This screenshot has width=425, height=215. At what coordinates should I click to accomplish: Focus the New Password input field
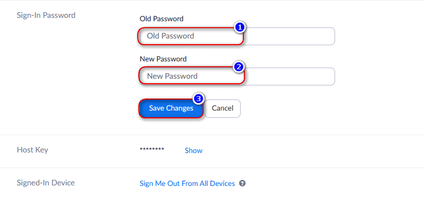pos(237,77)
